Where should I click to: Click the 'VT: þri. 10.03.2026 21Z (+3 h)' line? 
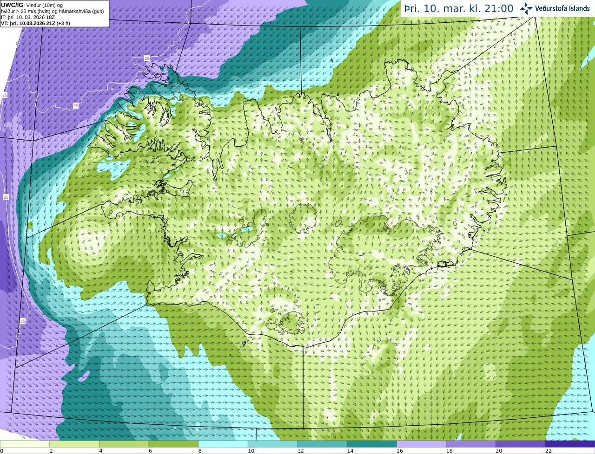pyautogui.click(x=35, y=23)
